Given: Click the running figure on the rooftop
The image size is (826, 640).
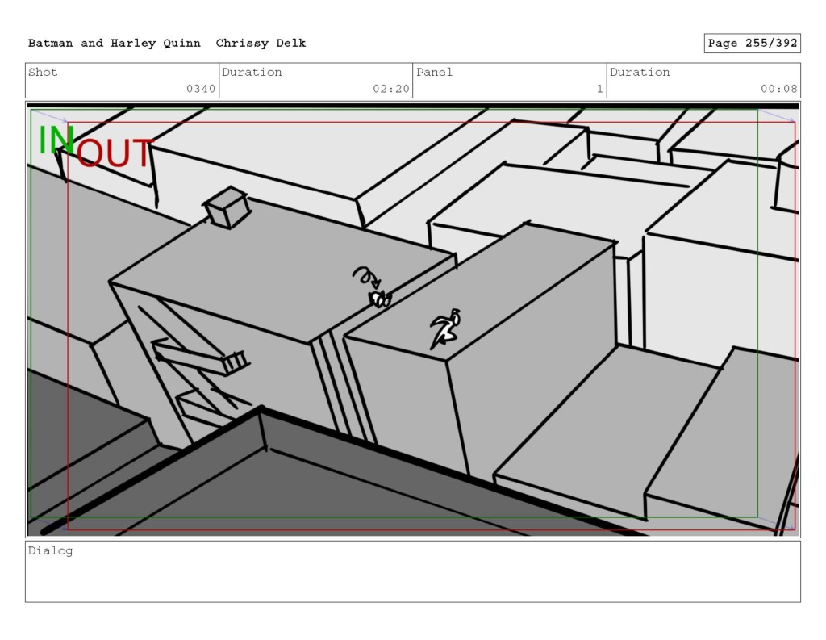Looking at the screenshot, I should click(445, 329).
